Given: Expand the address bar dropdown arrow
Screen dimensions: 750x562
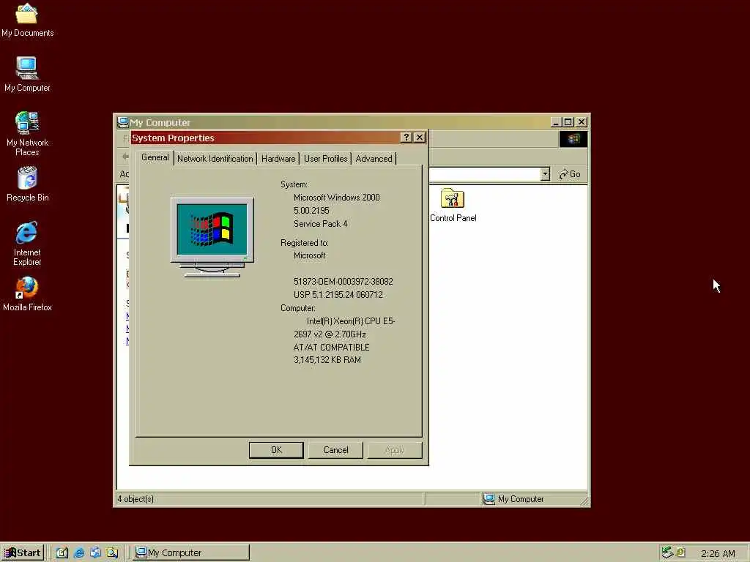Looking at the screenshot, I should click(545, 174).
